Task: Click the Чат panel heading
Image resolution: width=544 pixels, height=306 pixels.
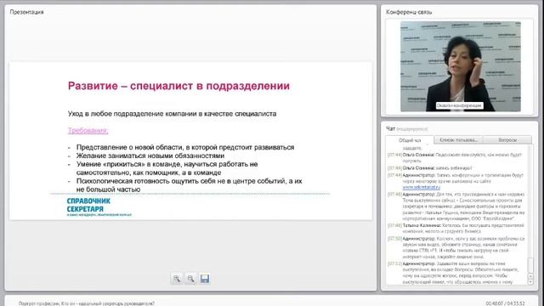Action: tap(391, 128)
